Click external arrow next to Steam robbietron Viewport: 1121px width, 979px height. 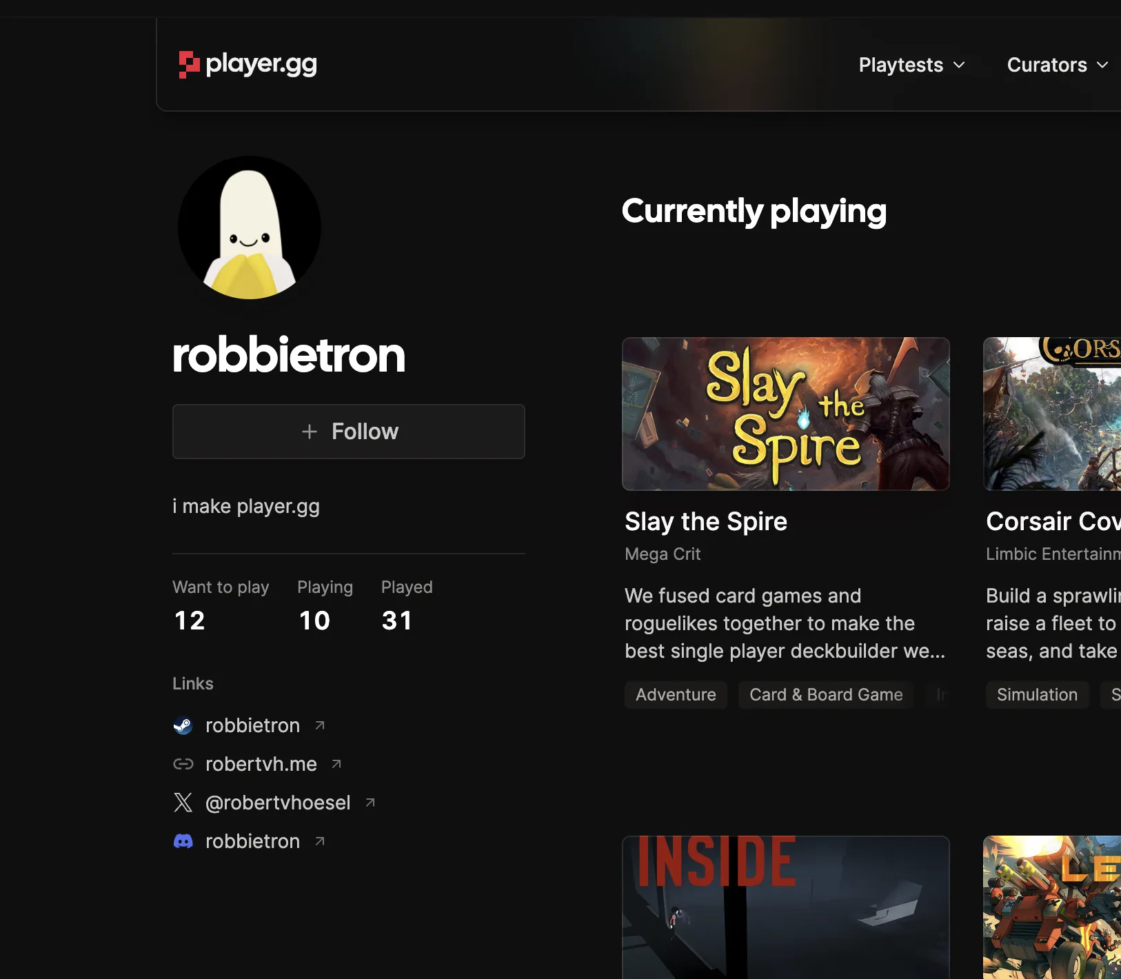click(x=320, y=725)
